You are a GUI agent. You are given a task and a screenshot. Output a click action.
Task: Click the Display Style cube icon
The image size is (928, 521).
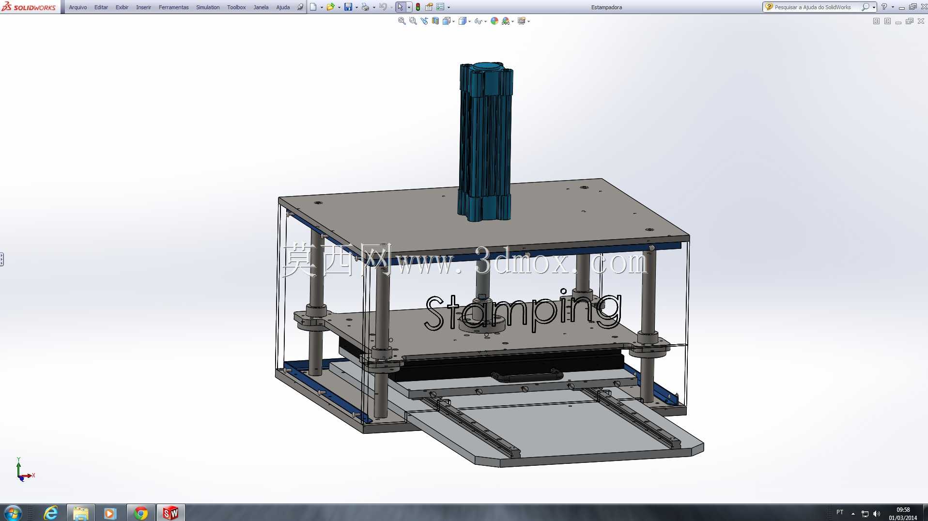pyautogui.click(x=463, y=21)
